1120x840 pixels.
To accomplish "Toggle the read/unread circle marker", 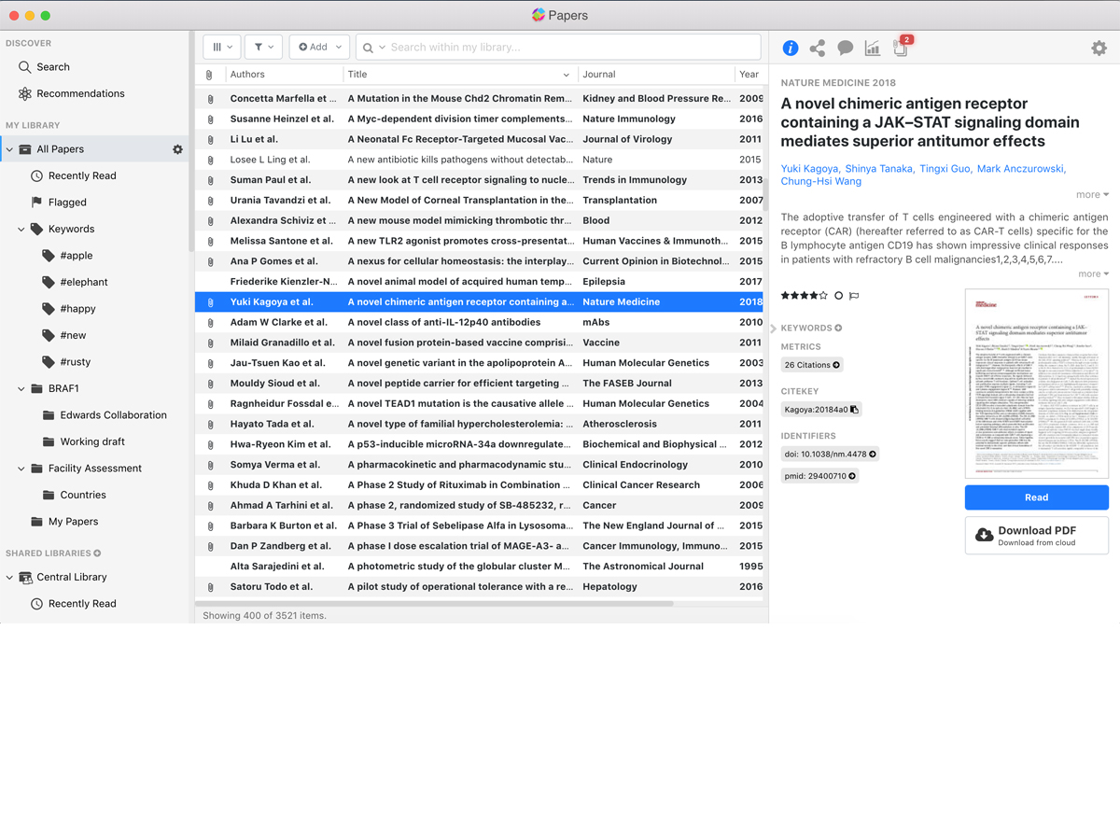I will [838, 296].
